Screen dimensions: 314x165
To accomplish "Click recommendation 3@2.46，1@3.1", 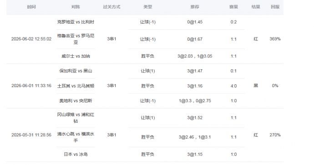I will pyautogui.click(x=195, y=137).
